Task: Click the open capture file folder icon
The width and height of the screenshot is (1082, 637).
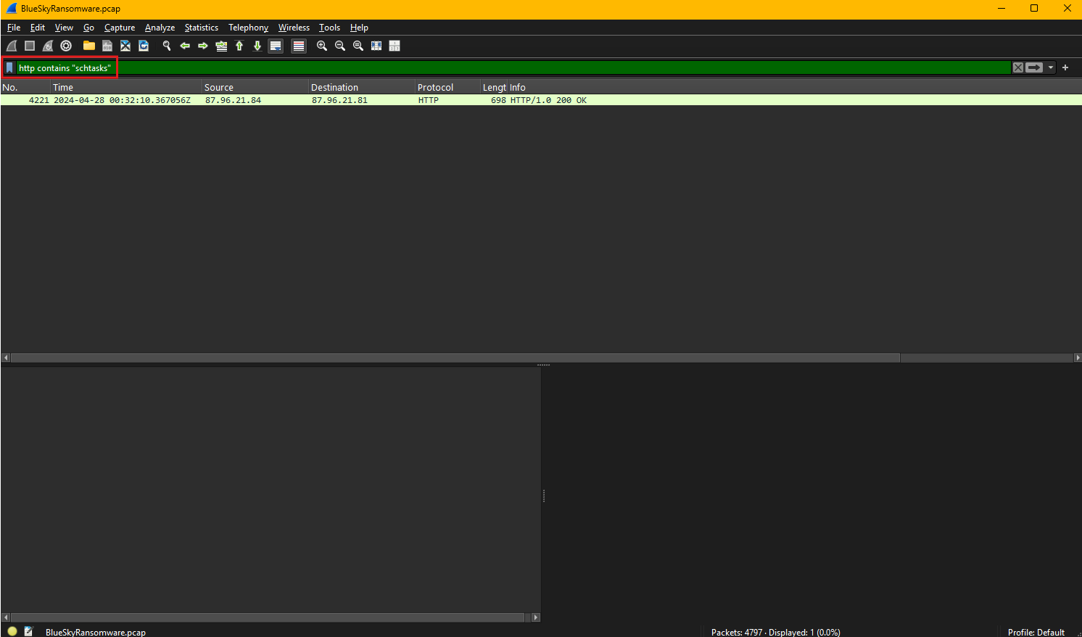Action: point(88,46)
